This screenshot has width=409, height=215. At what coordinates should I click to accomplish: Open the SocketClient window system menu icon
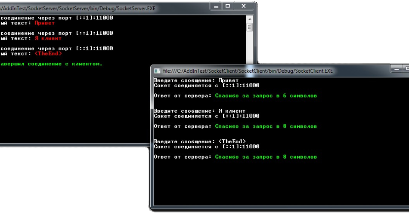point(157,71)
